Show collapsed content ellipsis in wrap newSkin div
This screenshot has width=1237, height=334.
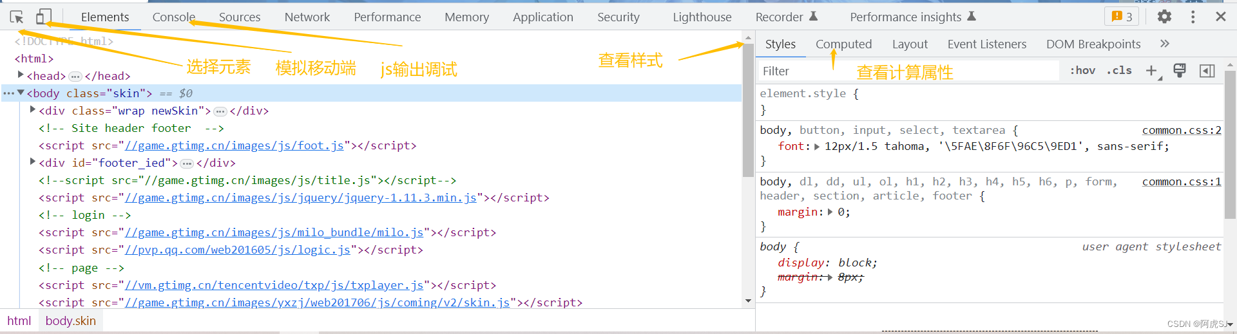(220, 111)
